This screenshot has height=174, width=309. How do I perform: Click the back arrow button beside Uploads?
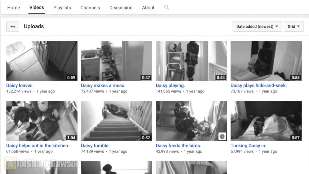tap(13, 27)
